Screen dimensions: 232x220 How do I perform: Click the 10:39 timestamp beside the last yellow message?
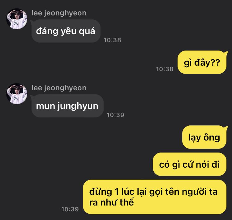pos(70,209)
